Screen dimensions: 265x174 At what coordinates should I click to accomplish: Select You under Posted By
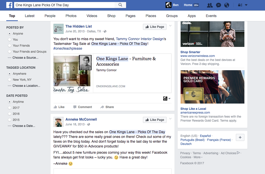pyautogui.click(x=10, y=40)
